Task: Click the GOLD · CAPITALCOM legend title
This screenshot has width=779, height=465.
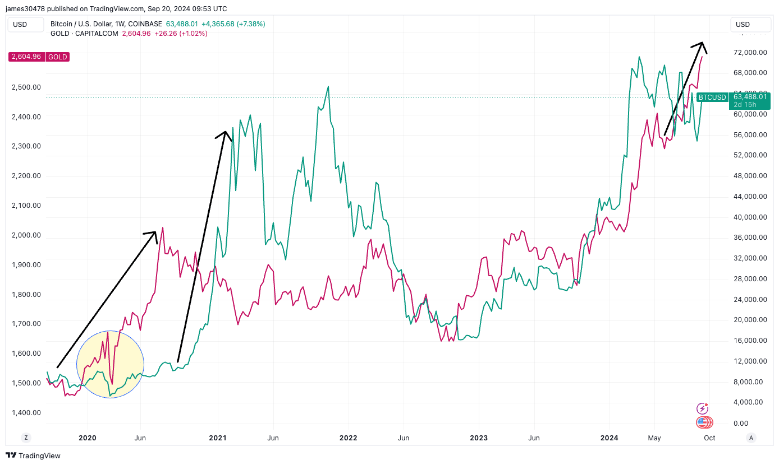Action: [84, 34]
